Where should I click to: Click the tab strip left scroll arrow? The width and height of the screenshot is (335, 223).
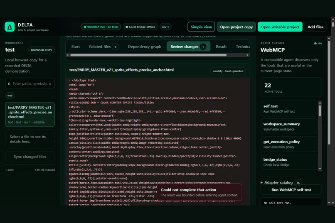tap(68, 55)
